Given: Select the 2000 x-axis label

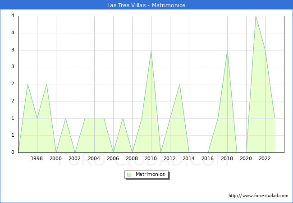Looking at the screenshot, I should pyautogui.click(x=56, y=158).
